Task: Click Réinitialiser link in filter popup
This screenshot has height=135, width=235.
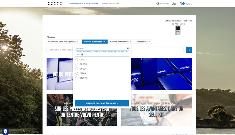Action: coord(80,48)
